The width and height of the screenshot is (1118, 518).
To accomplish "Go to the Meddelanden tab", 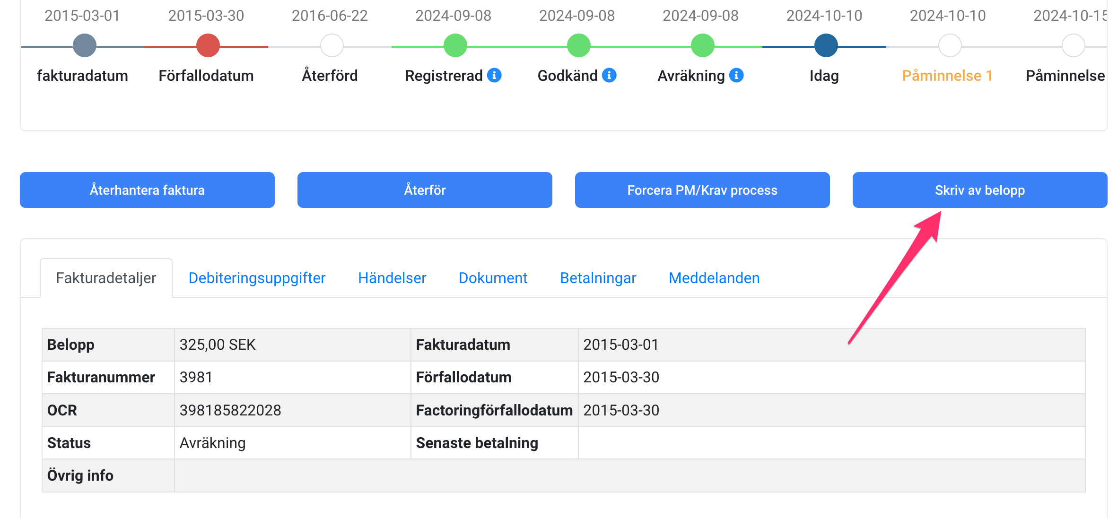I will pyautogui.click(x=714, y=278).
